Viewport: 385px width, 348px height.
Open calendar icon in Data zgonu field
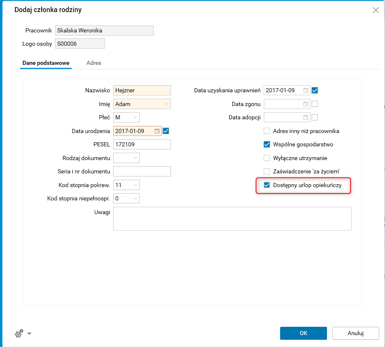[306, 104]
